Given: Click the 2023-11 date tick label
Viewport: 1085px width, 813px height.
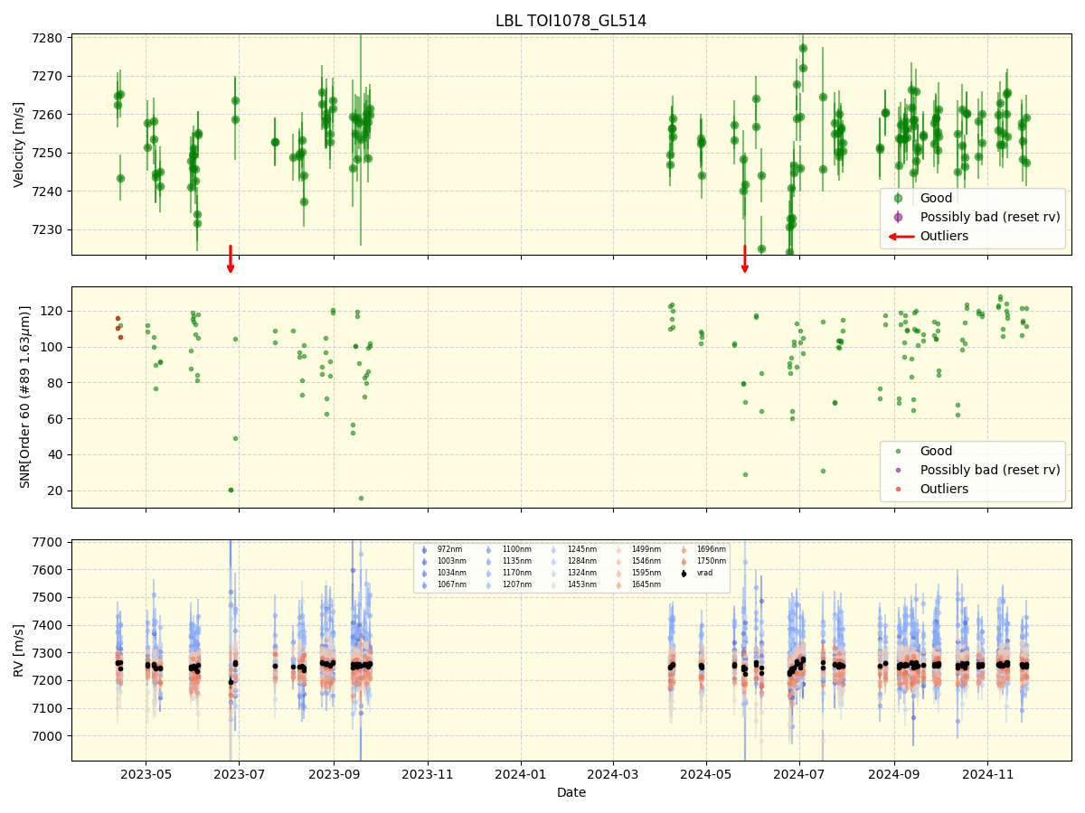Looking at the screenshot, I should point(427,774).
